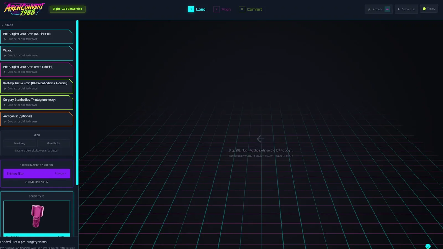Go to step 3 Convert
This screenshot has height=249, width=443.
point(251,9)
